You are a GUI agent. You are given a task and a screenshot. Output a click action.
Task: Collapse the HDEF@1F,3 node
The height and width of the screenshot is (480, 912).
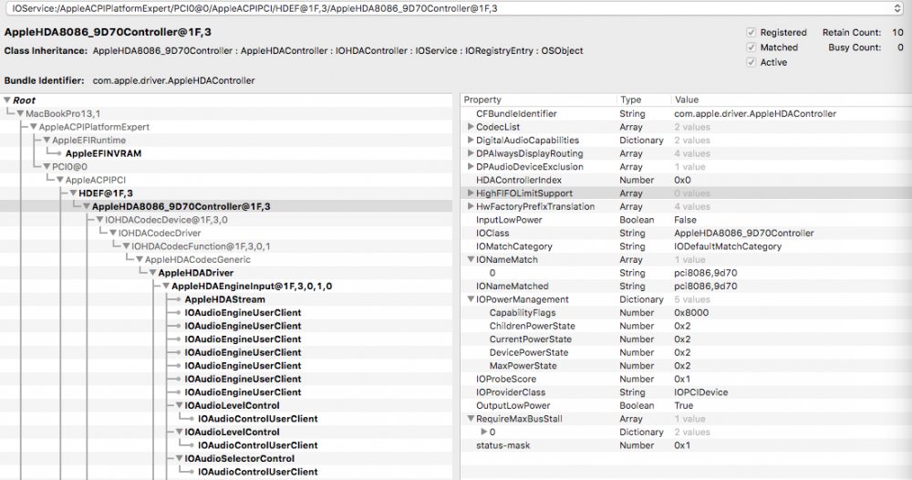tap(73, 193)
